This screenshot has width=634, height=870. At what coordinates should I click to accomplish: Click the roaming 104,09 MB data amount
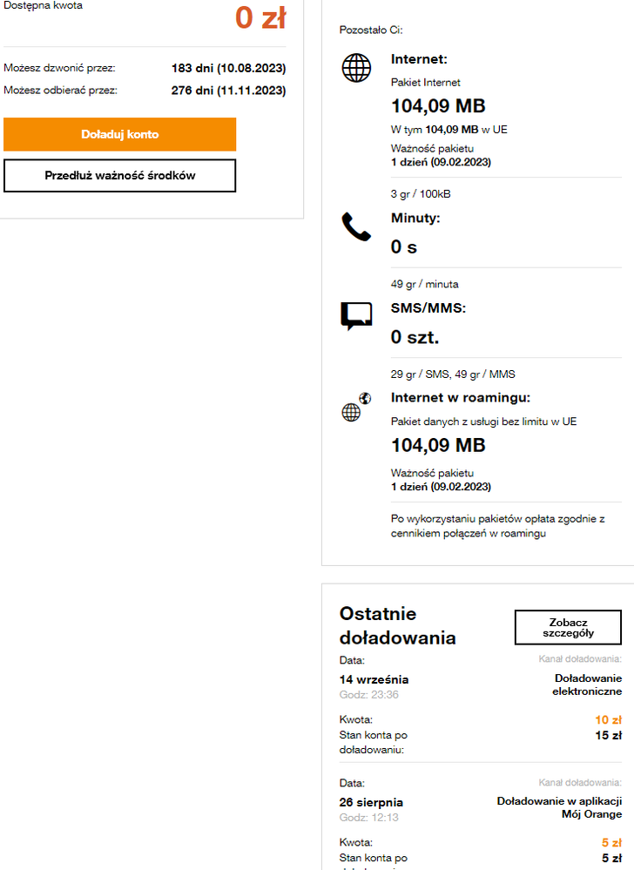pyautogui.click(x=438, y=446)
